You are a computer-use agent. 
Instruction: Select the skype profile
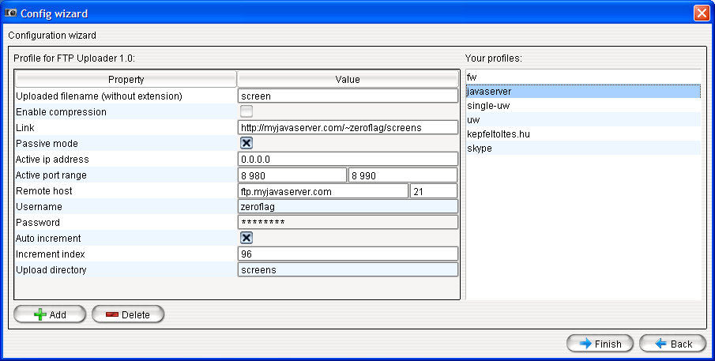583,149
